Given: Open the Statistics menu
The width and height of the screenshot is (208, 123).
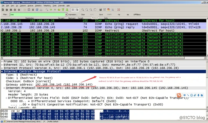Looking at the screenshot, I should point(38,6).
